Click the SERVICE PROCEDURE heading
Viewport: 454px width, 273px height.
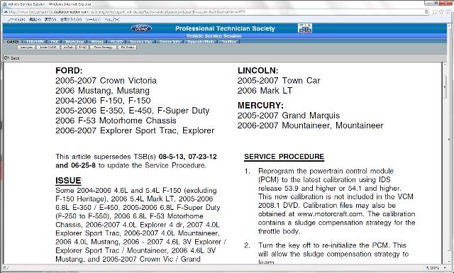pos(284,157)
